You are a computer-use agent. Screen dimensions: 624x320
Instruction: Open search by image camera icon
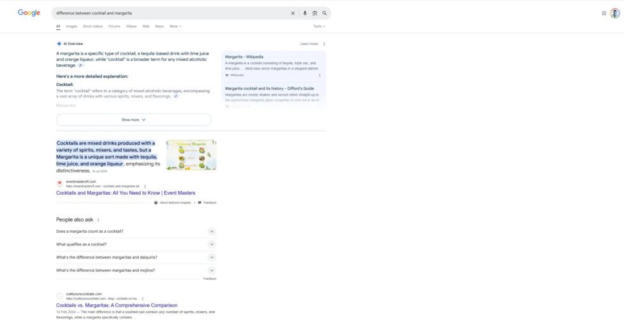[x=315, y=13]
